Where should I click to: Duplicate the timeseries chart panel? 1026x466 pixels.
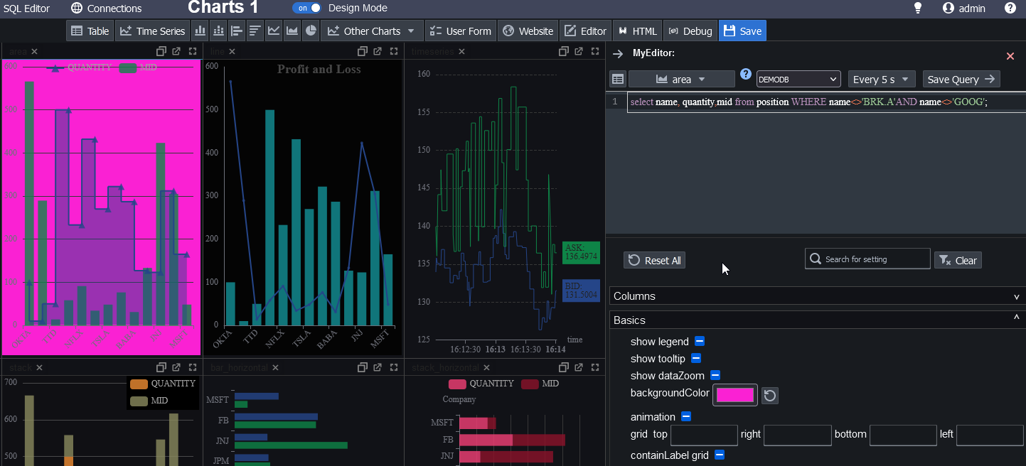coord(564,51)
